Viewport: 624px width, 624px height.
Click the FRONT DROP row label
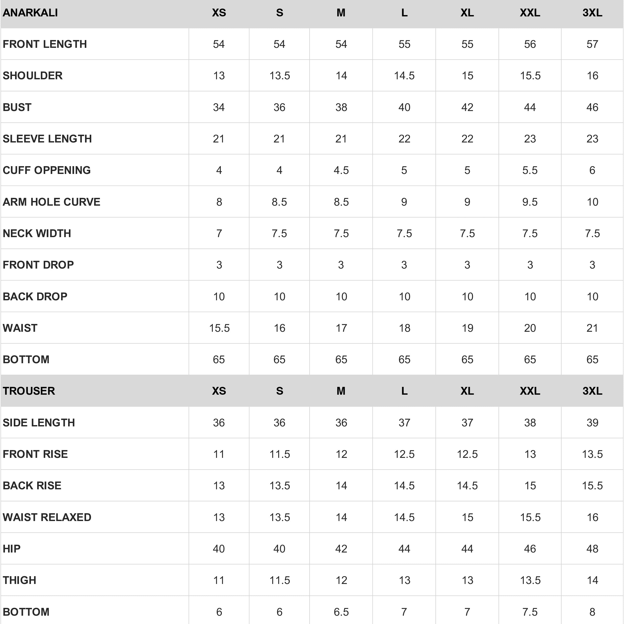coord(38,265)
